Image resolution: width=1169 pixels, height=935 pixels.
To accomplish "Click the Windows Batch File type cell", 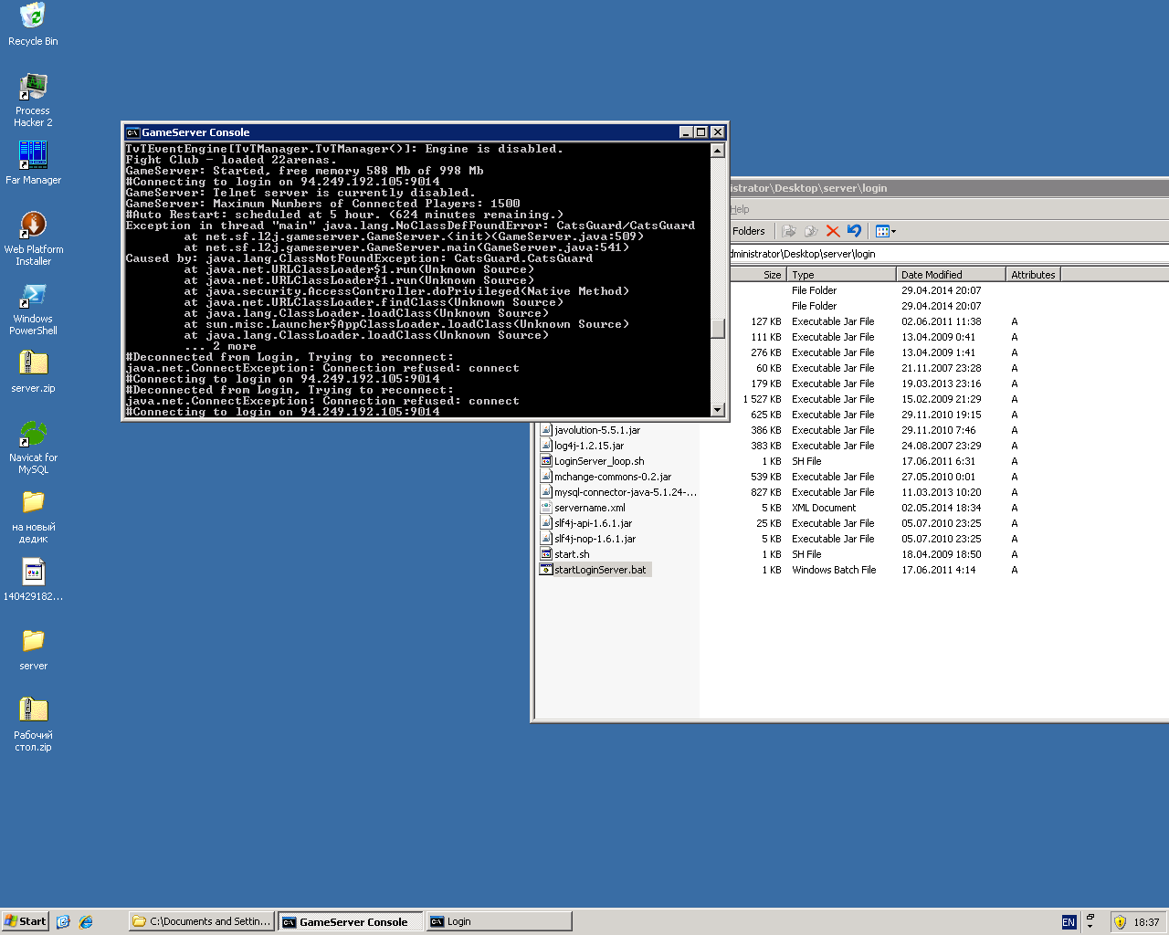I will [x=834, y=570].
